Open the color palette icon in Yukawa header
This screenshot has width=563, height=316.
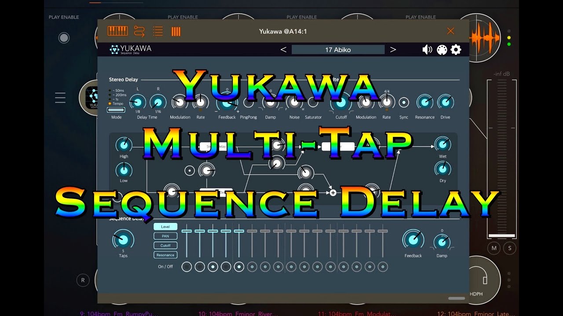pyautogui.click(x=442, y=50)
